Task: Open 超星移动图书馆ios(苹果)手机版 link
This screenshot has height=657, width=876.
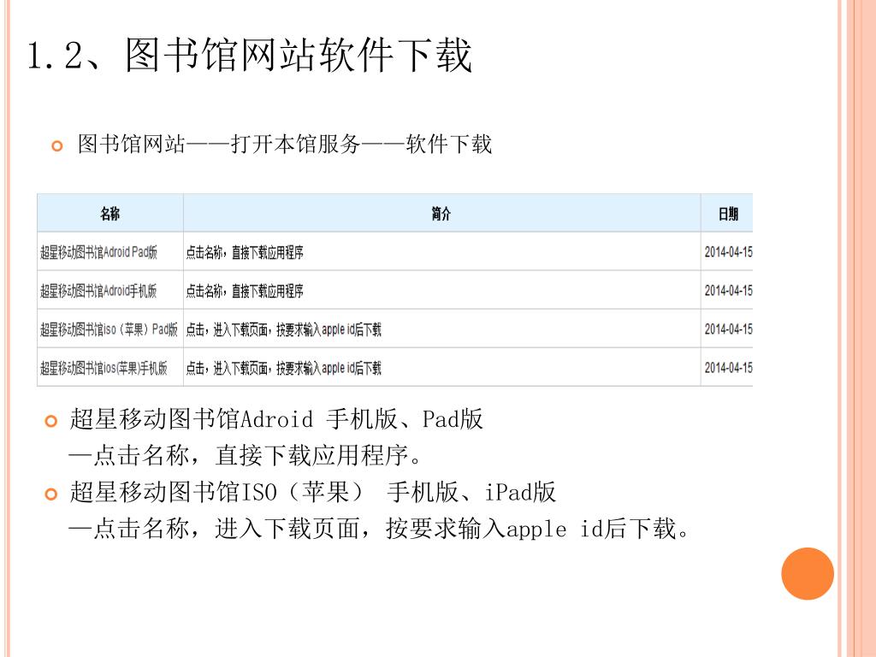Action: (x=104, y=368)
